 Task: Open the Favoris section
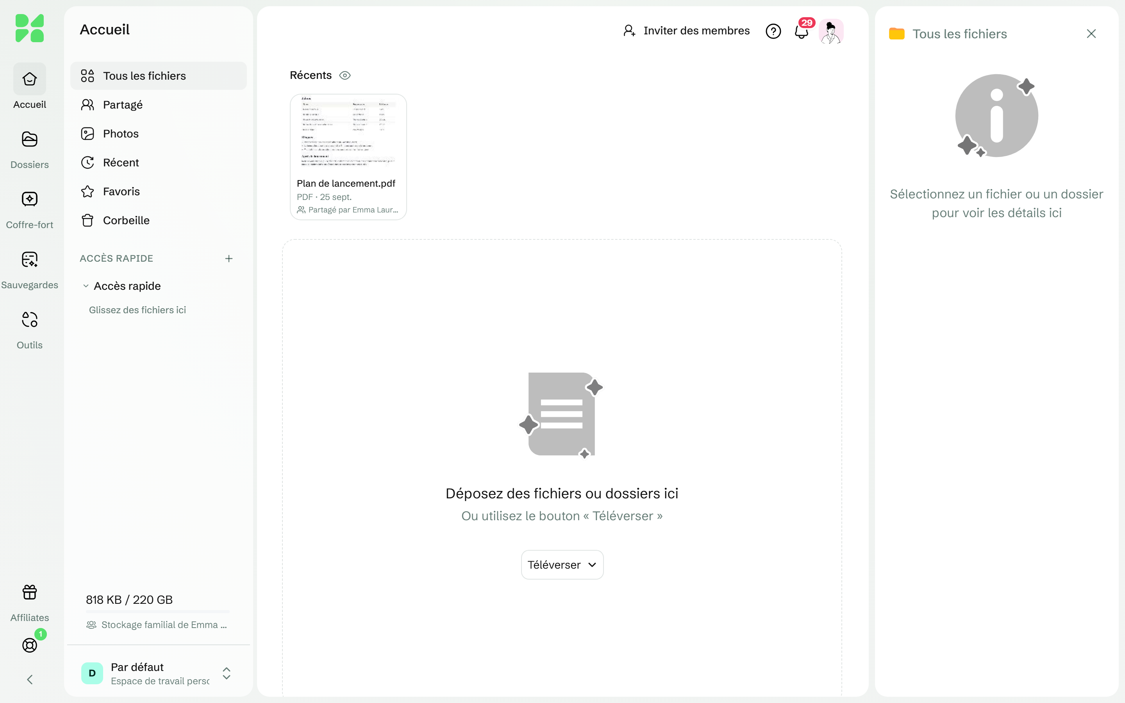click(159, 191)
